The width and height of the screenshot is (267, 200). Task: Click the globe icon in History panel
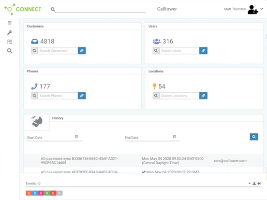(36, 121)
